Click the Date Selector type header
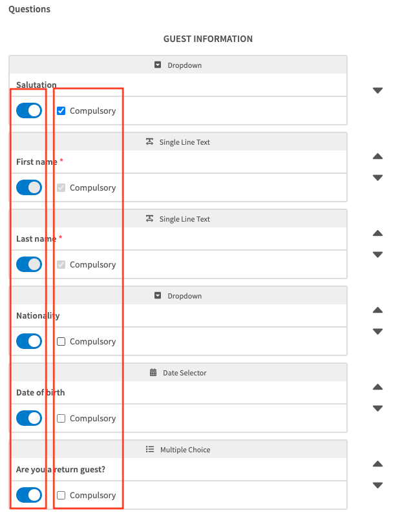 pyautogui.click(x=178, y=373)
